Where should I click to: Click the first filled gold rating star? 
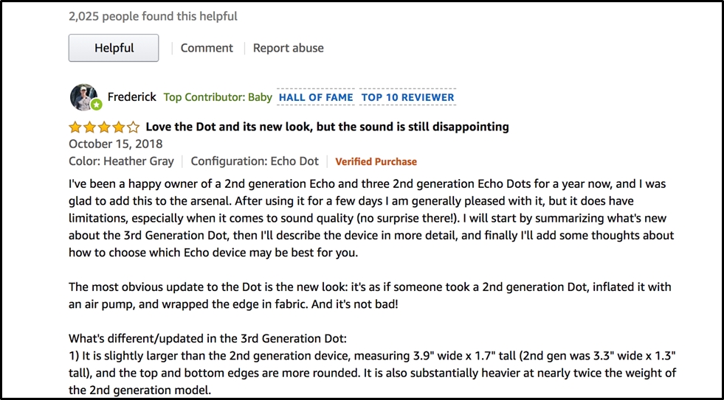coord(75,127)
